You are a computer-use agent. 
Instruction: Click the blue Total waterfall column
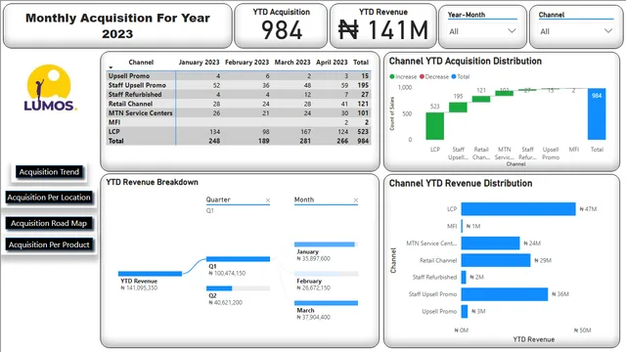click(597, 114)
